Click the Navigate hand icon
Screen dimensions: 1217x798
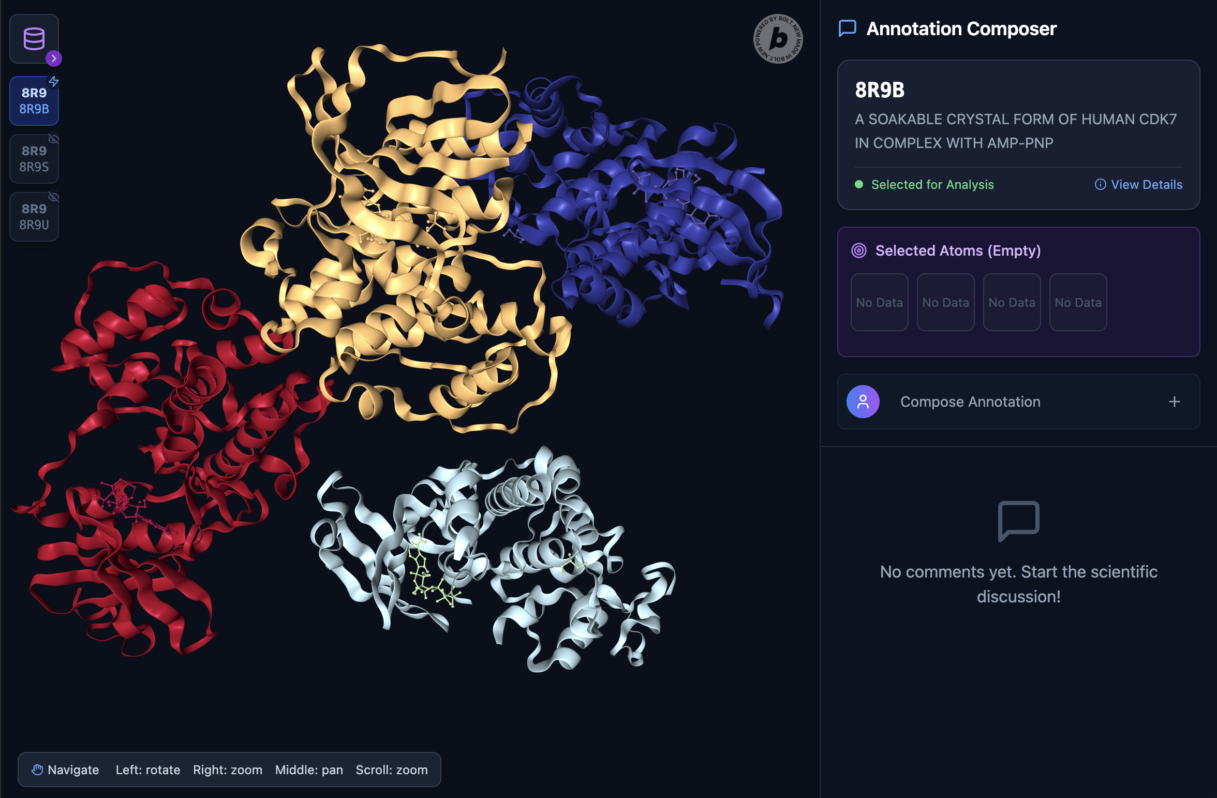point(37,770)
